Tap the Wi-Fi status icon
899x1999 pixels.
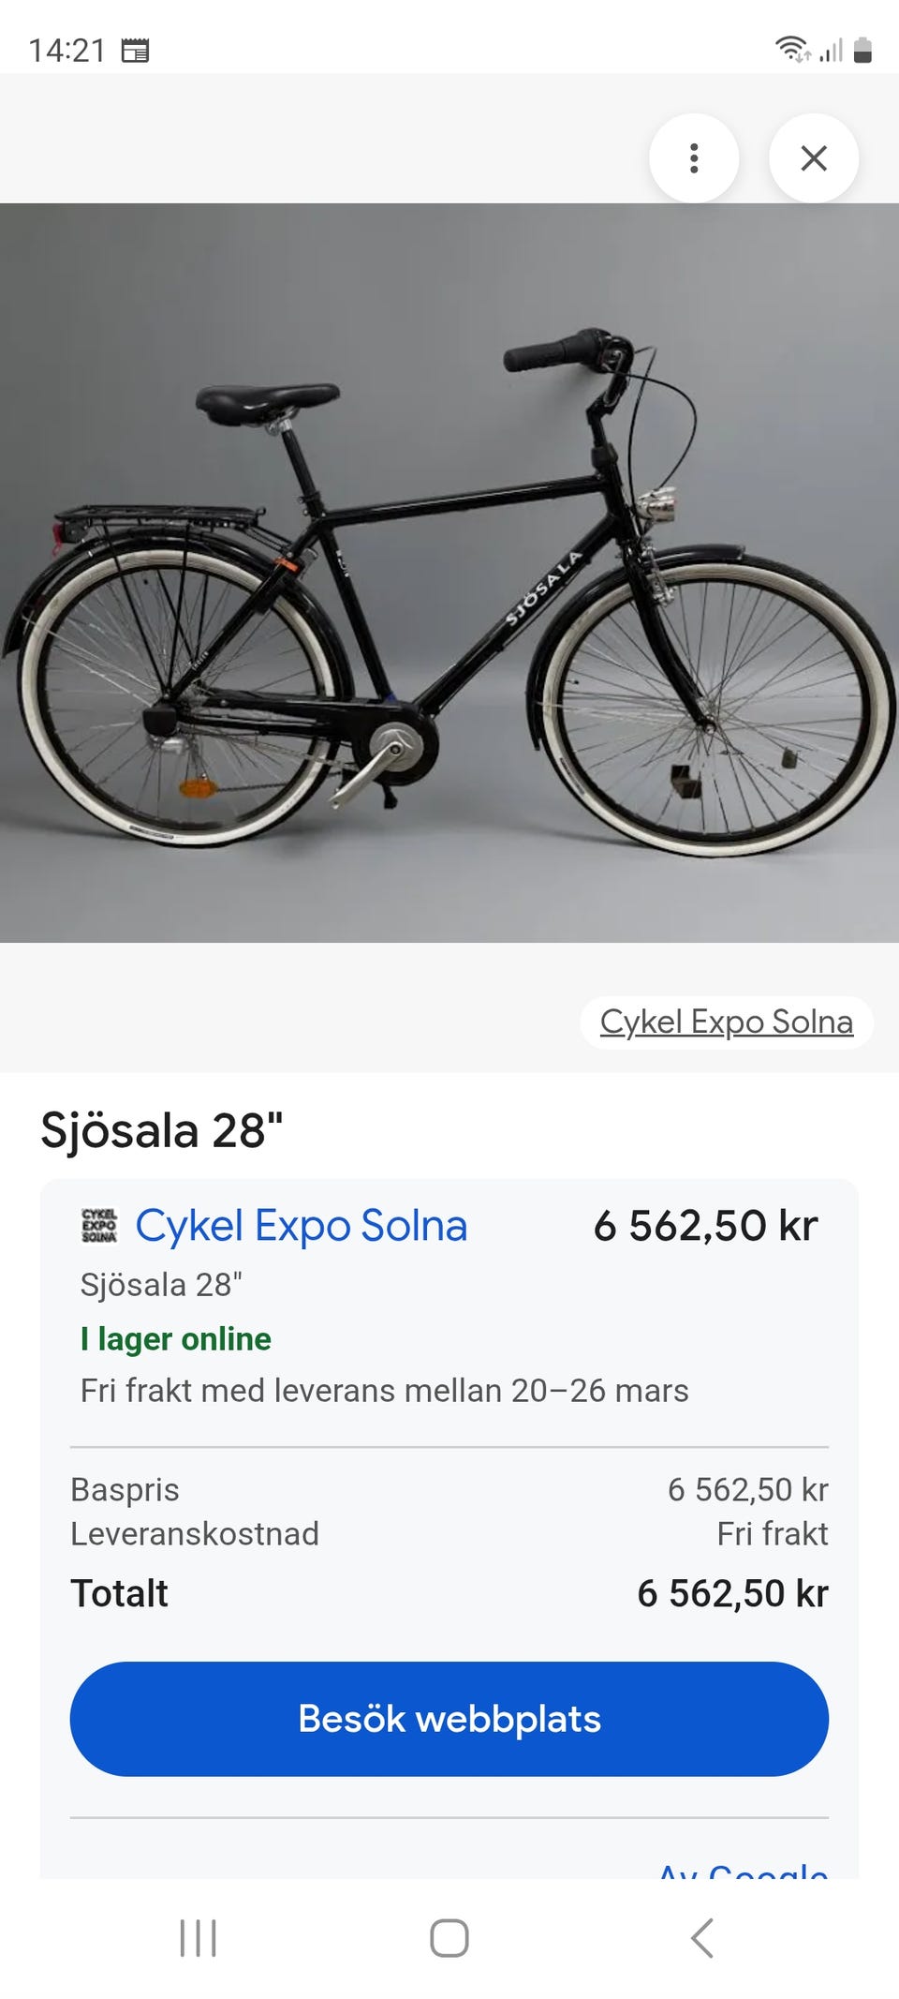791,49
